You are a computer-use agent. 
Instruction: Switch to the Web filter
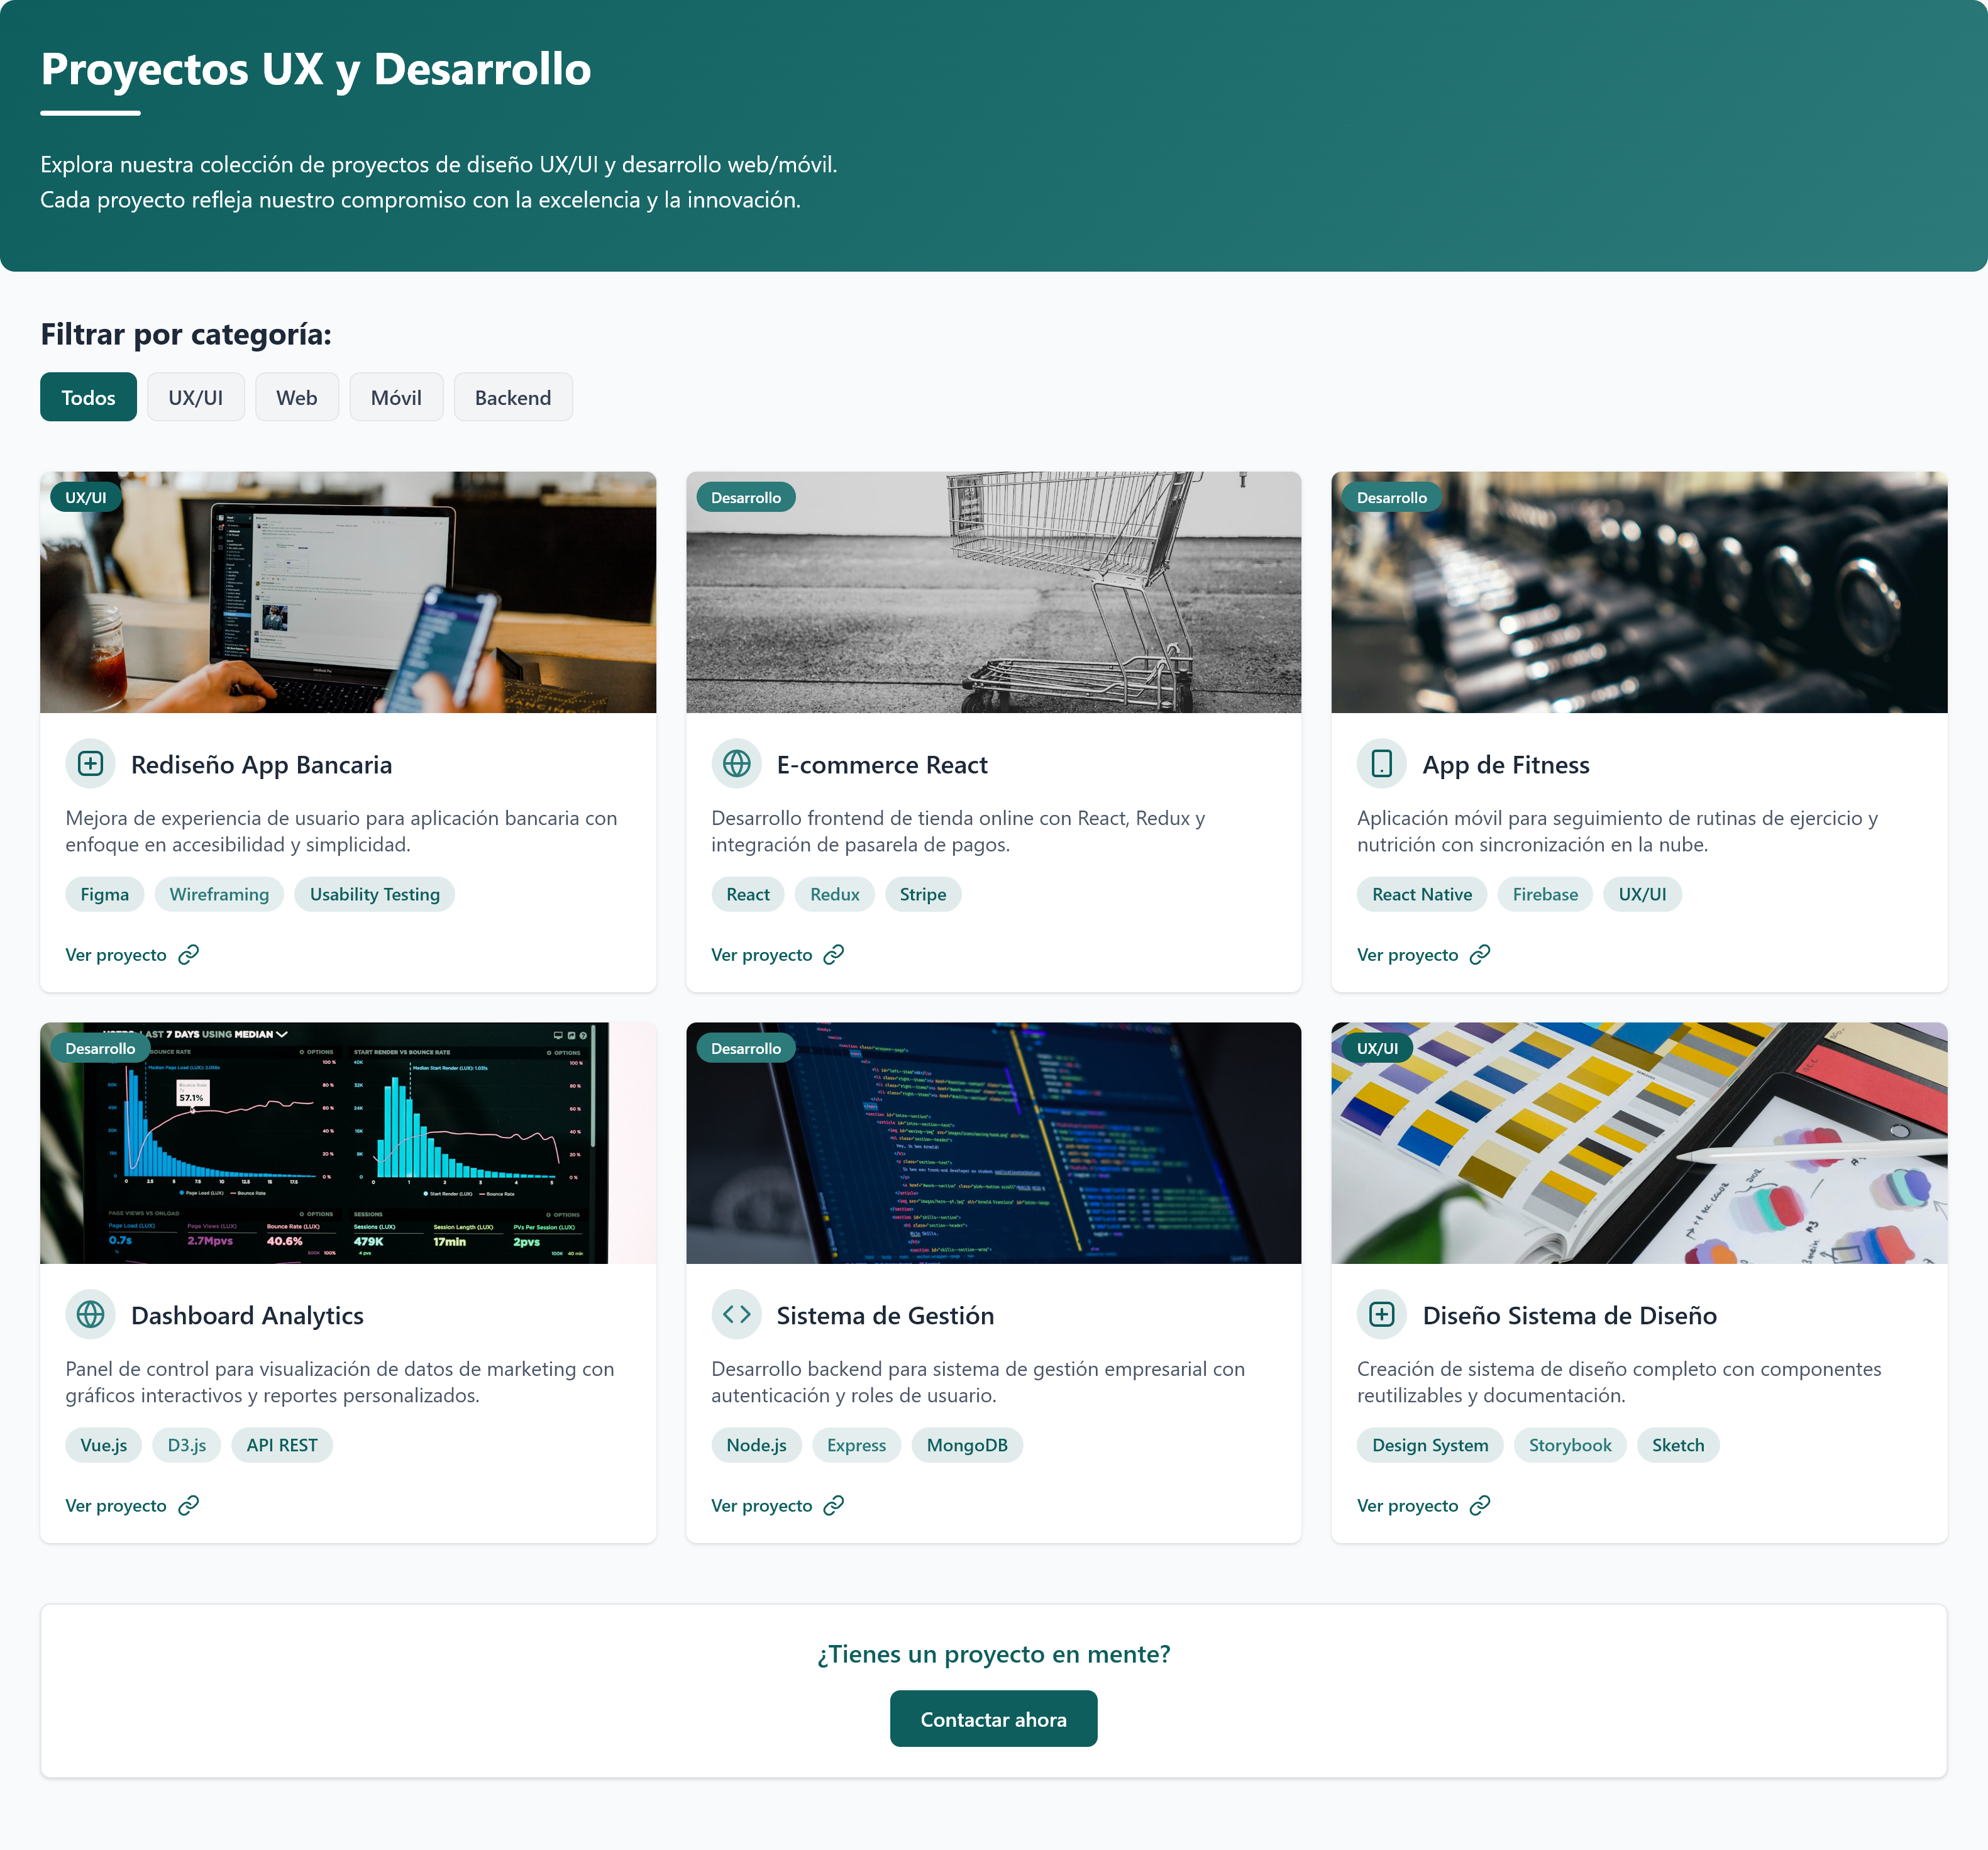[296, 397]
